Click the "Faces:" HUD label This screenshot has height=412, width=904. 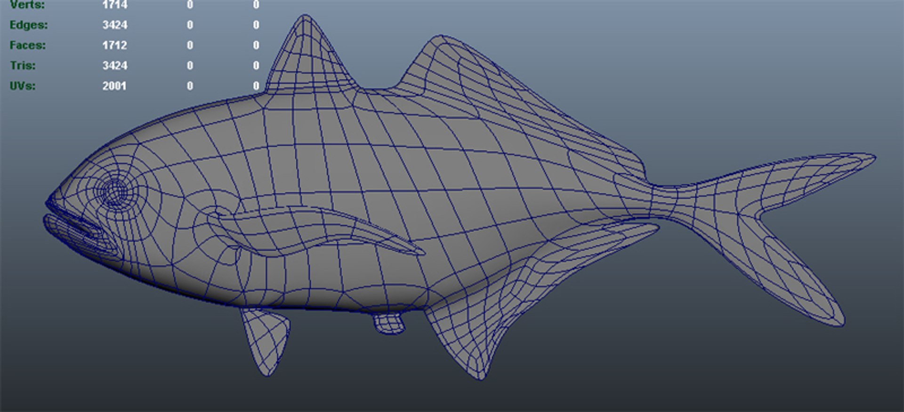28,45
